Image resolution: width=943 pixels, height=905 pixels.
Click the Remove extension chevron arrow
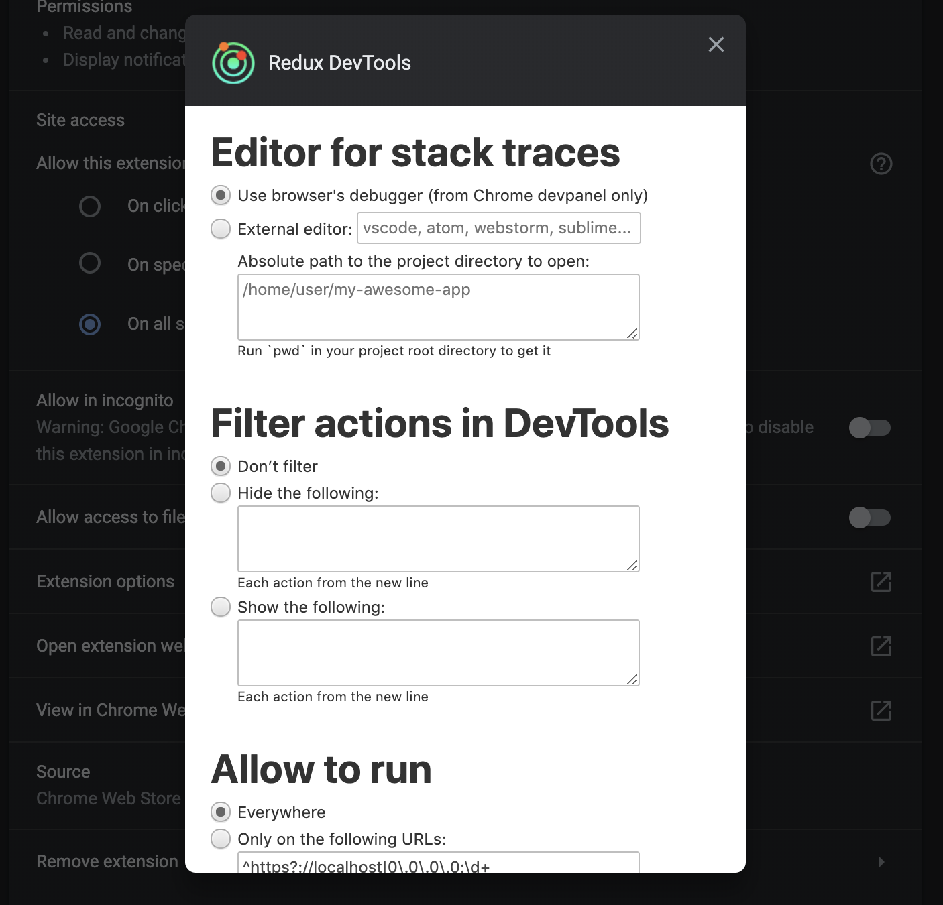point(881,862)
